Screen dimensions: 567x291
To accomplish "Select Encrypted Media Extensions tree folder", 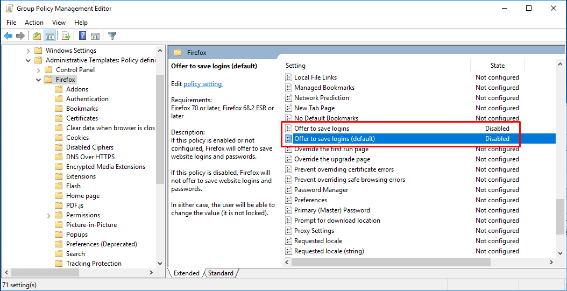I will point(105,167).
